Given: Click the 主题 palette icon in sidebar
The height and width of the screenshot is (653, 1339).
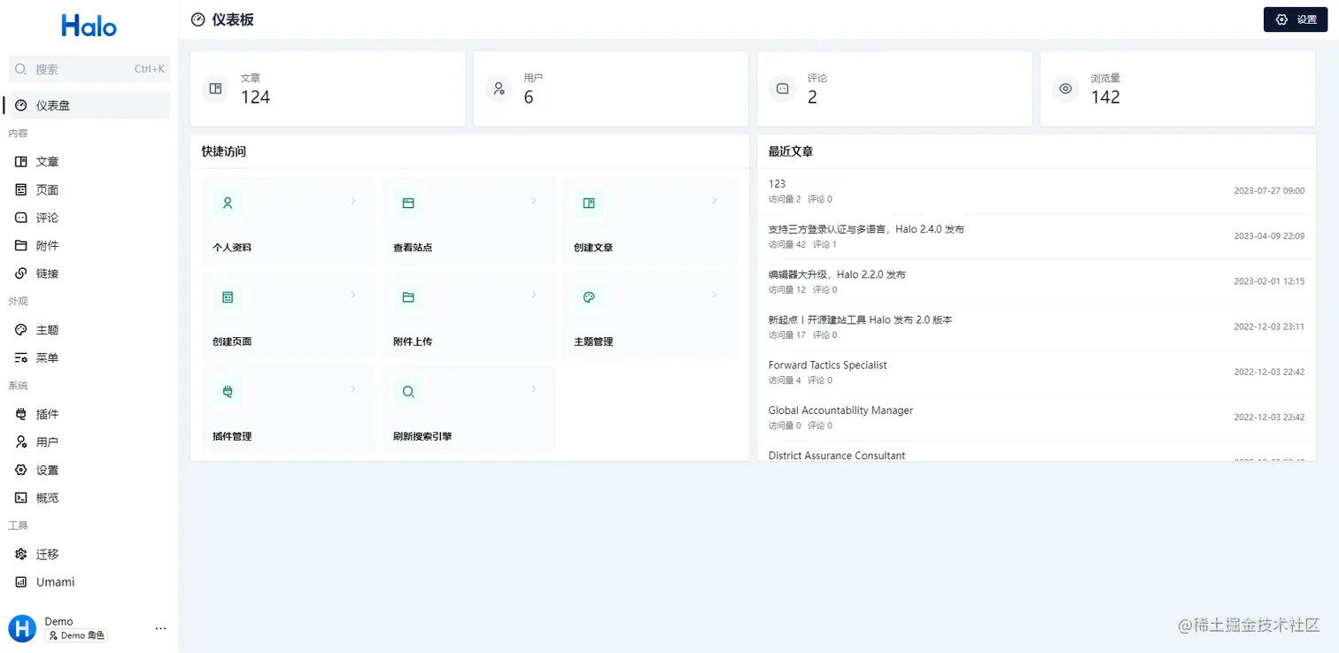Looking at the screenshot, I should click(21, 330).
